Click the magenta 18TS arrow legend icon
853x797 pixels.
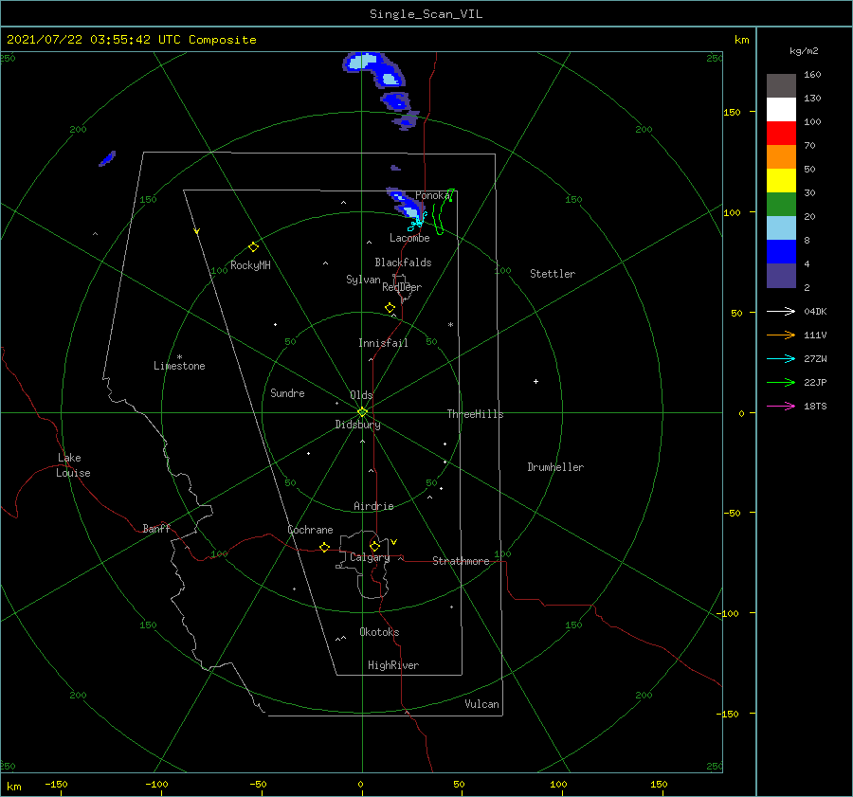point(781,406)
